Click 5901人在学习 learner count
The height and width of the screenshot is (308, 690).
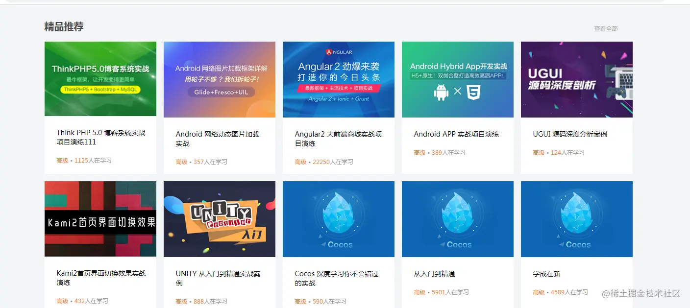pos(450,292)
